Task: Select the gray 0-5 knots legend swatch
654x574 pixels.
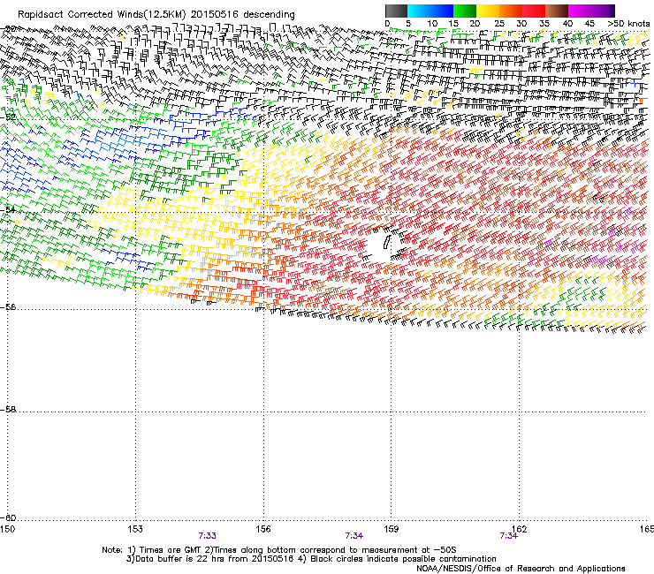Action: pyautogui.click(x=396, y=11)
